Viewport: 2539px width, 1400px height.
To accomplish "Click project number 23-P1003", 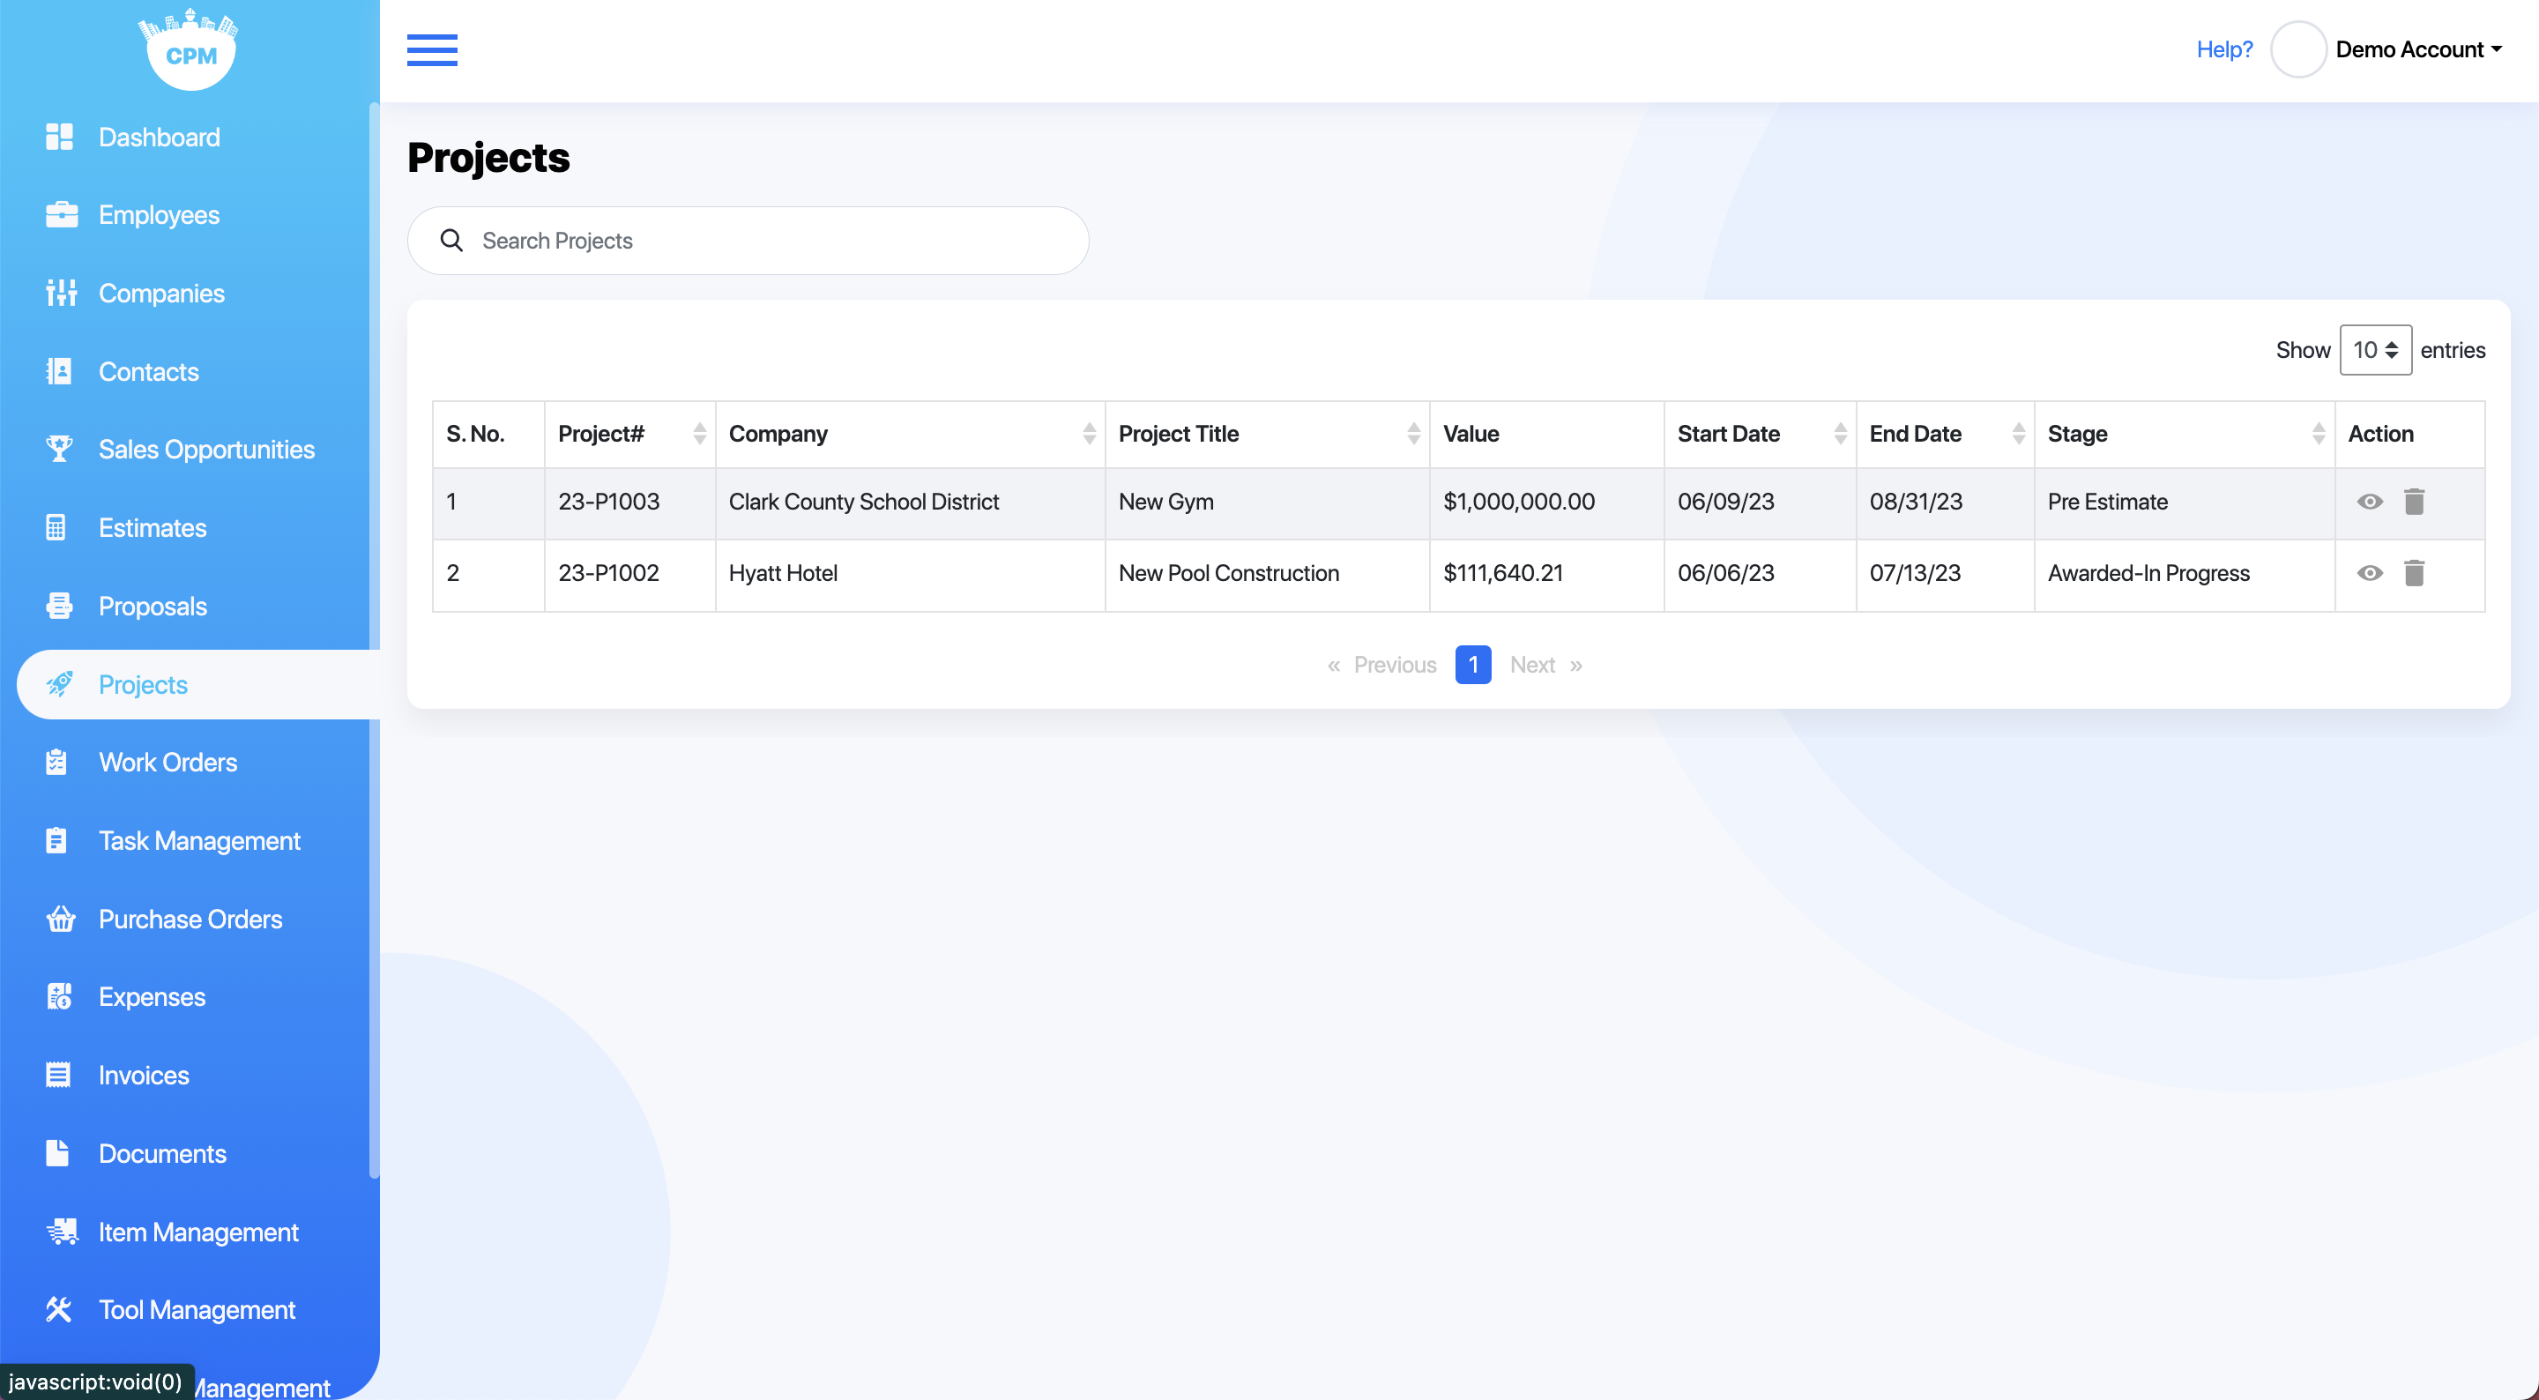I will 608,502.
